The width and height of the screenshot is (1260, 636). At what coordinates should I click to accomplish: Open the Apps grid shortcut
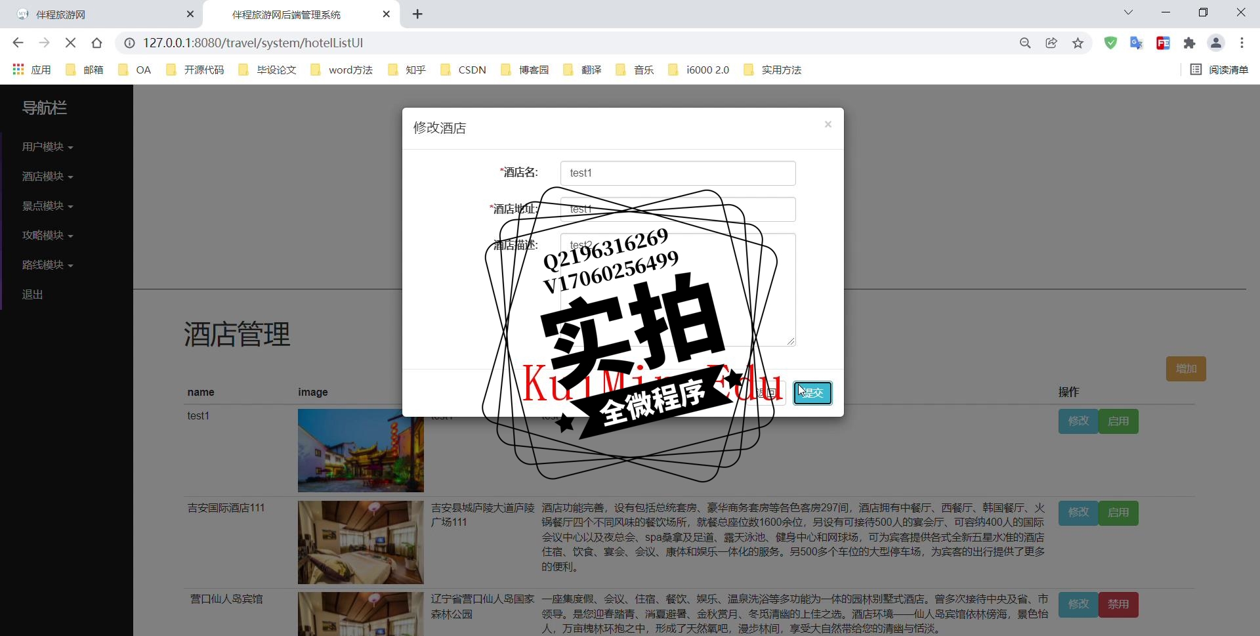click(x=31, y=70)
